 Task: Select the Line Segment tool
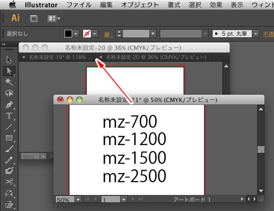[9, 127]
